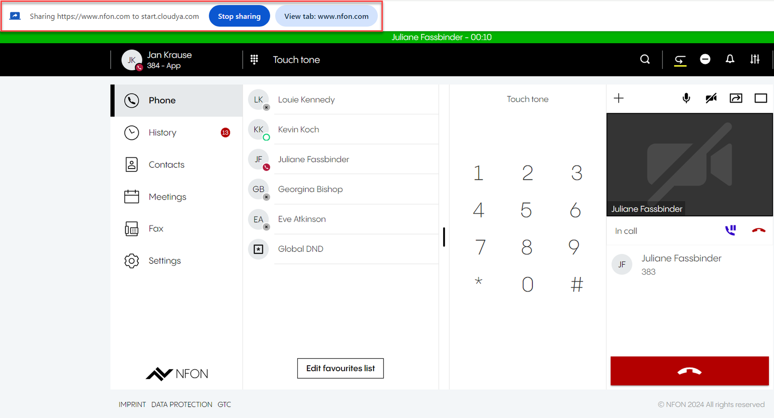Toggle the do-not-disturb icon in header
The image size is (774, 418).
point(705,59)
